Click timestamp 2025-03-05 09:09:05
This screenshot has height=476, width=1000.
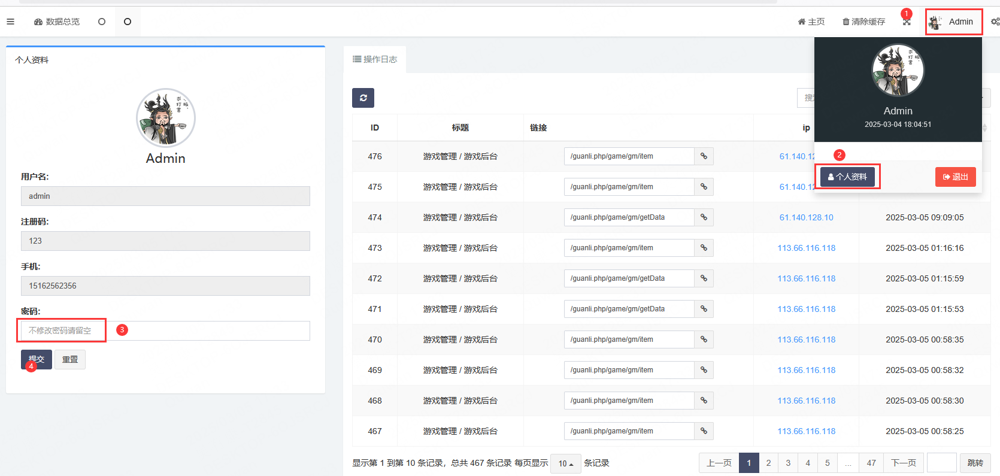tap(925, 217)
